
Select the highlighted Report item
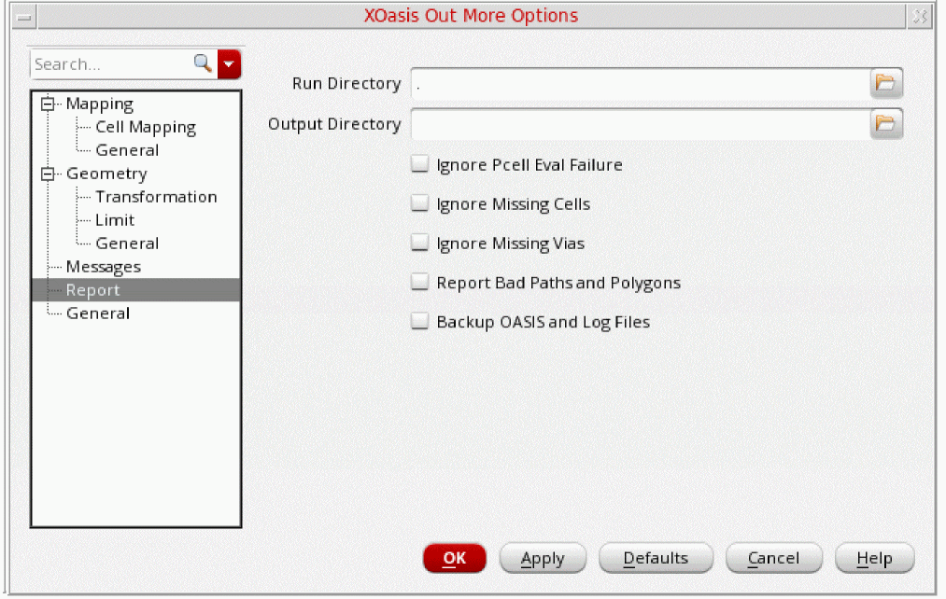pos(135,290)
